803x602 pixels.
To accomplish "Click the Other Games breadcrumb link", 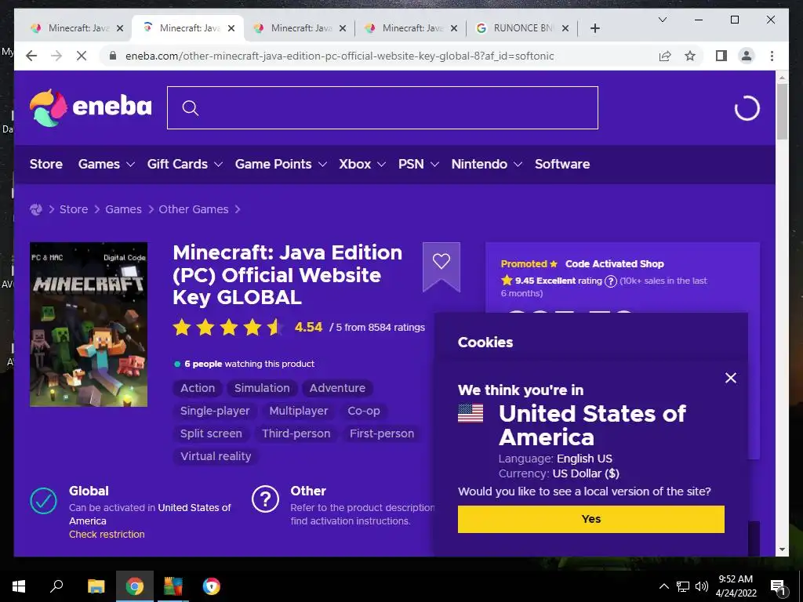I will [x=194, y=209].
